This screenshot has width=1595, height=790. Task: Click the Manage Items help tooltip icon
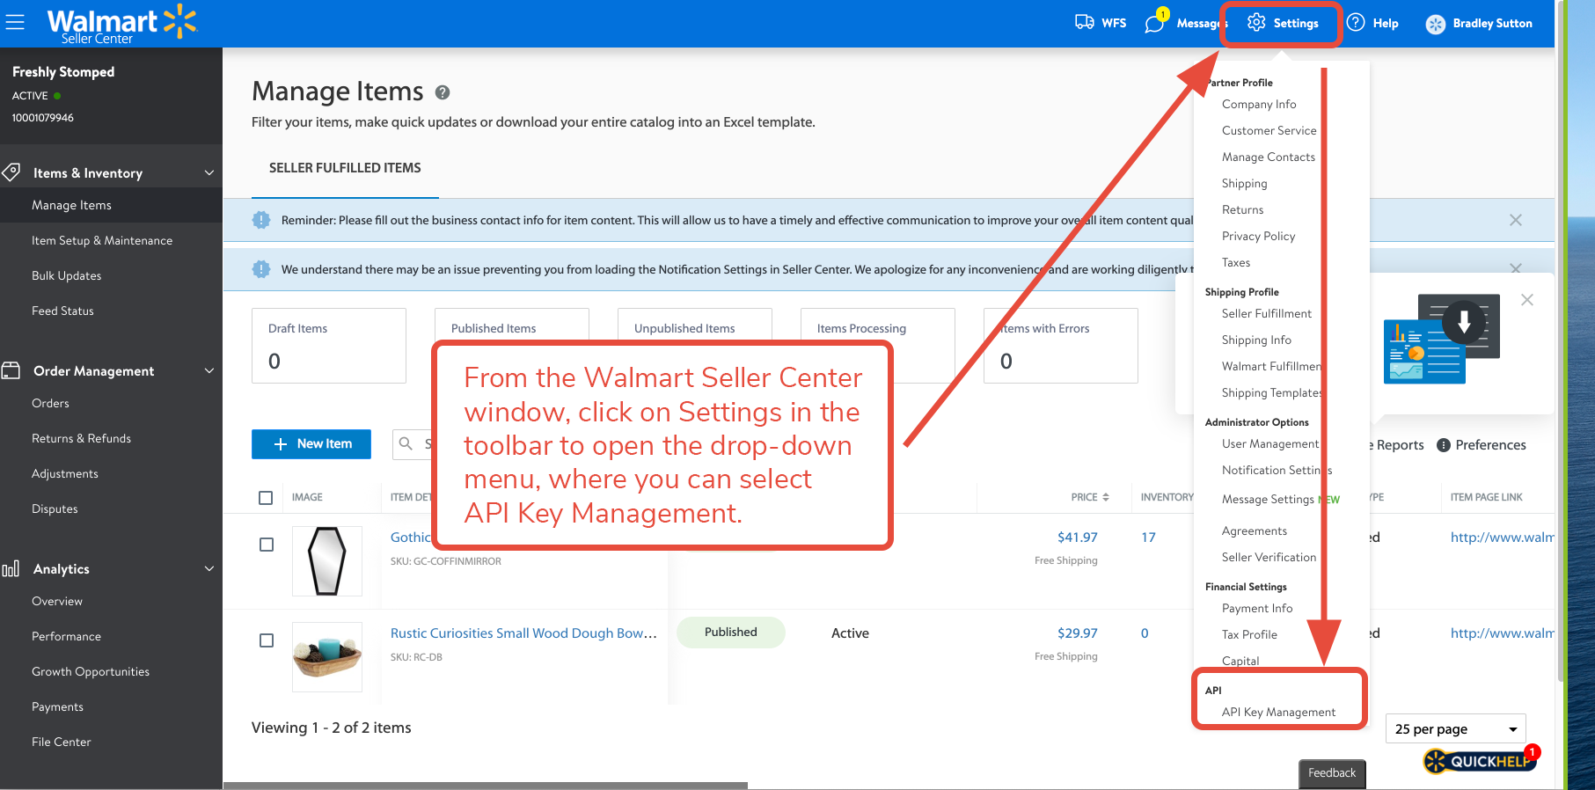click(x=443, y=92)
